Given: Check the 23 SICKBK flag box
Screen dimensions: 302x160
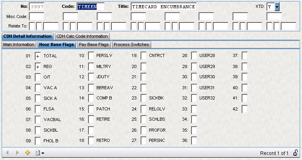Looking at the screenshot, I should (144, 98).
